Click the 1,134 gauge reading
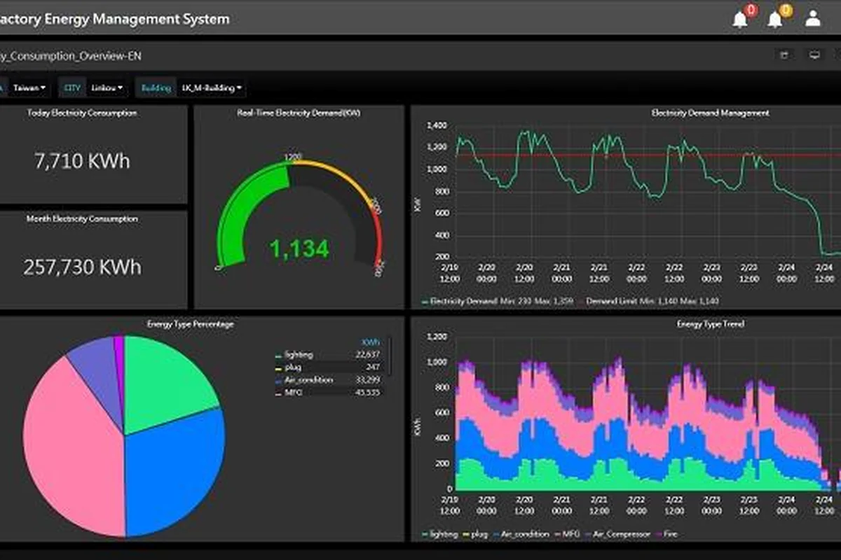This screenshot has width=841, height=560. [300, 248]
